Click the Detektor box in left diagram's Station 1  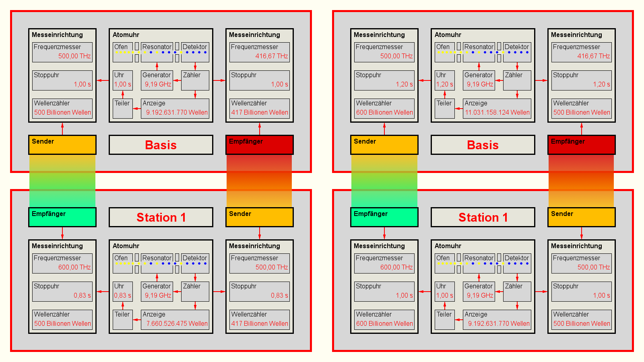(x=195, y=263)
